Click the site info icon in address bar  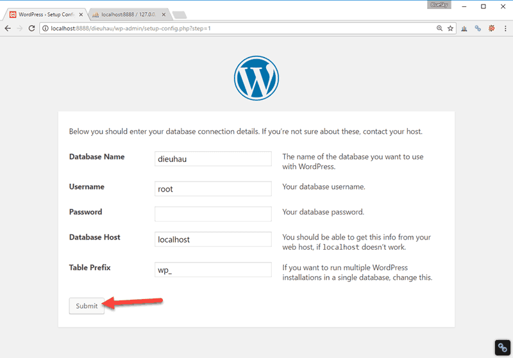[x=46, y=28]
